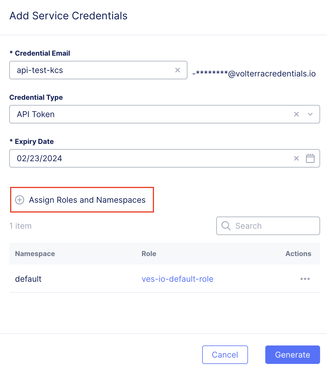Select the default namespace row
Screen dimensions: 327x372
pos(28,279)
